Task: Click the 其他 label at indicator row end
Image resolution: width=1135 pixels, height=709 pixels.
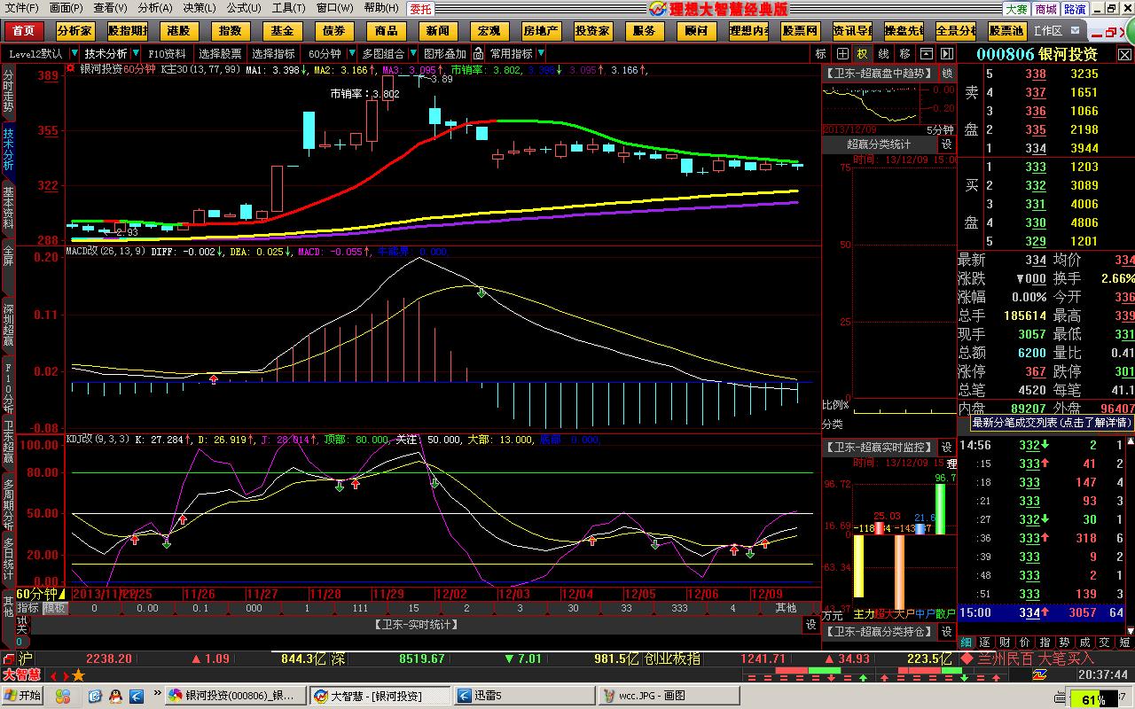Action: tap(786, 608)
